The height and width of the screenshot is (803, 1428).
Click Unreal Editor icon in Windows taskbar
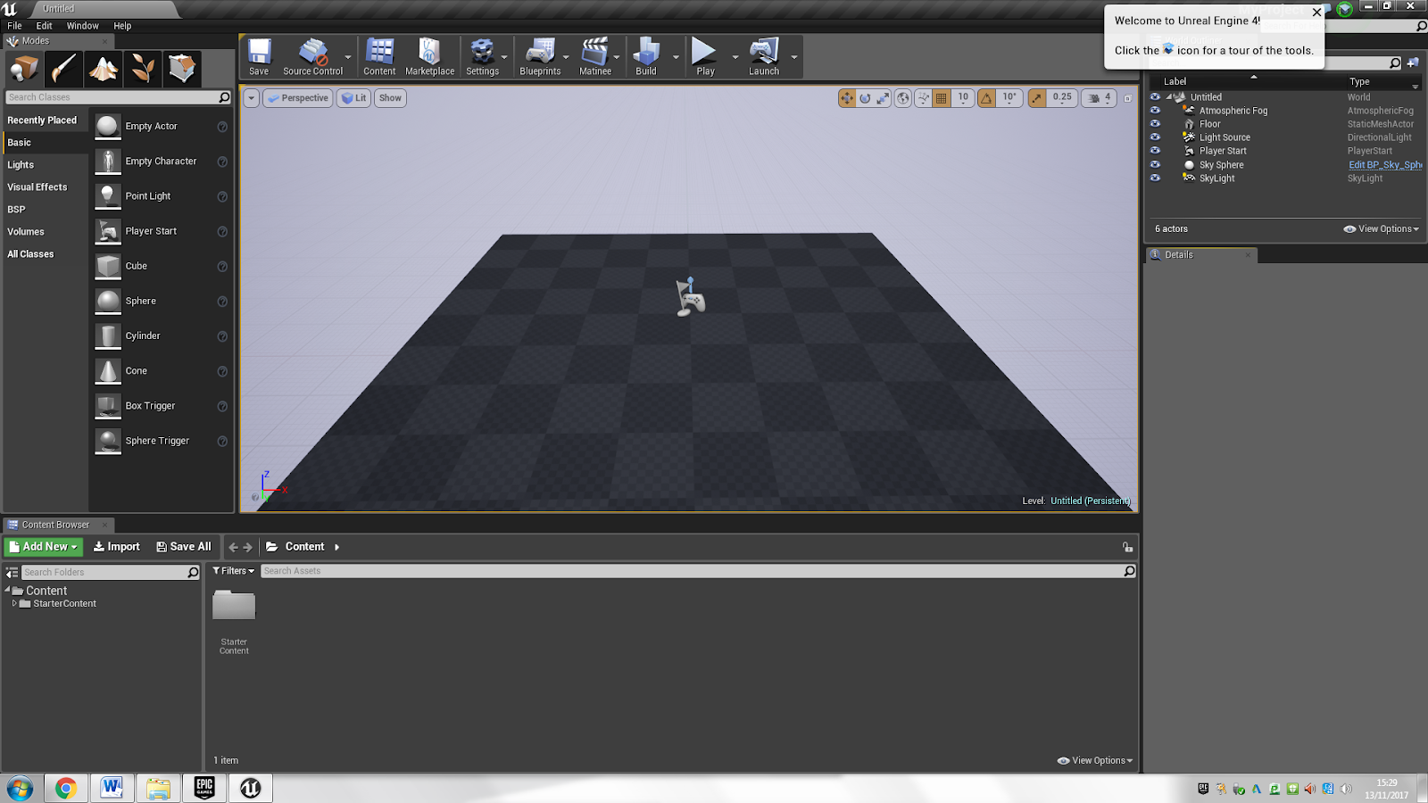click(251, 788)
